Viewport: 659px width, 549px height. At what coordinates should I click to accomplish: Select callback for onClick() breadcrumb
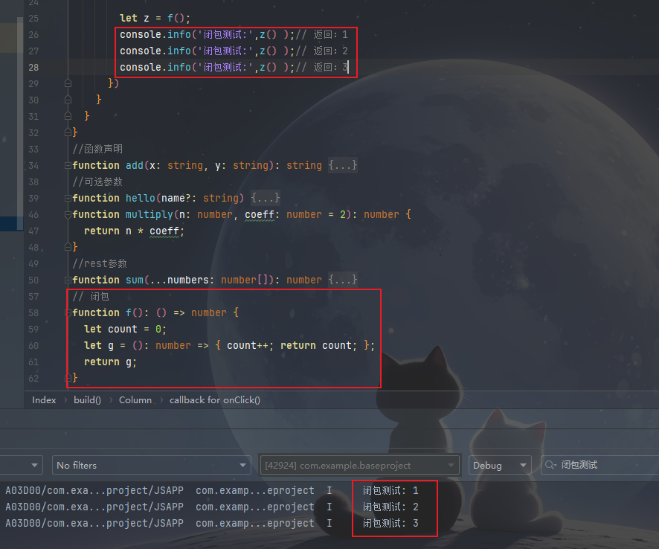(x=215, y=400)
